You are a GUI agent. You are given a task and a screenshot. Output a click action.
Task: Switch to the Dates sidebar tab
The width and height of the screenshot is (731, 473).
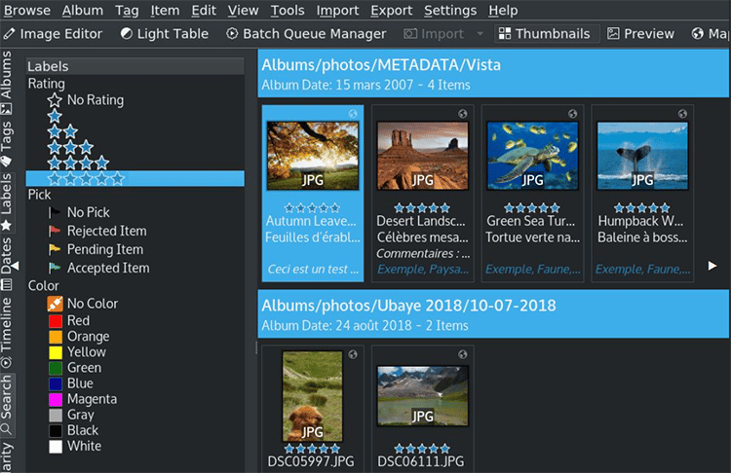coord(7,264)
